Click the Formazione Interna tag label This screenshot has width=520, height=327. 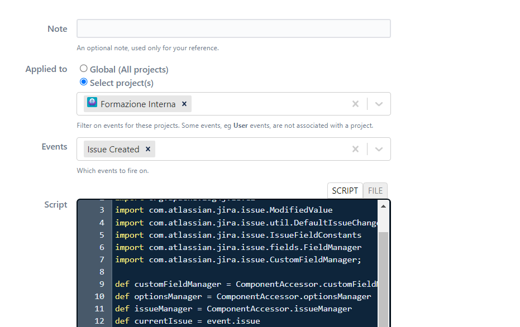pos(138,104)
